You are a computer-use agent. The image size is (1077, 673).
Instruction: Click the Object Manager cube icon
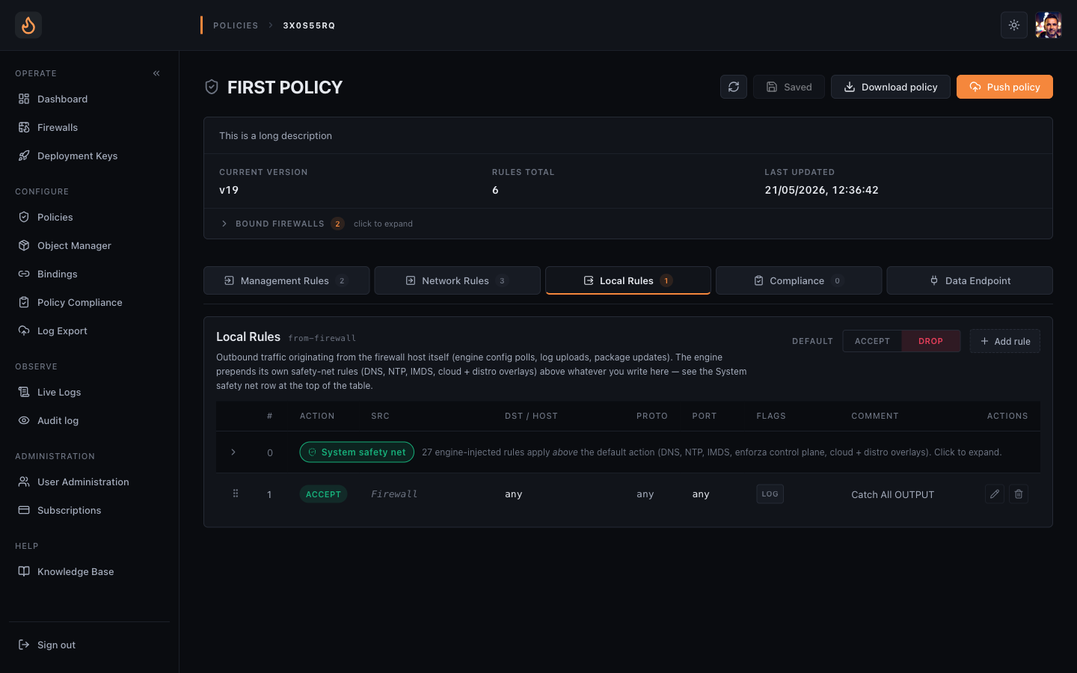(24, 245)
